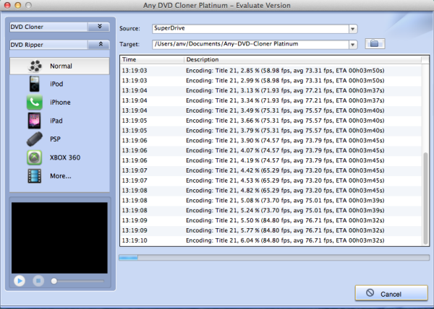This screenshot has width=434, height=309.
Task: Click the Description column header
Action: click(x=302, y=59)
